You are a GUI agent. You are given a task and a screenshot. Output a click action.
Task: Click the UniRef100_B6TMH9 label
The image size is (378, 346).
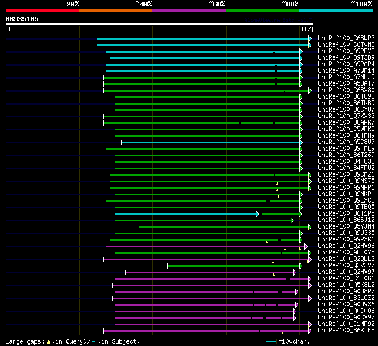(346, 136)
